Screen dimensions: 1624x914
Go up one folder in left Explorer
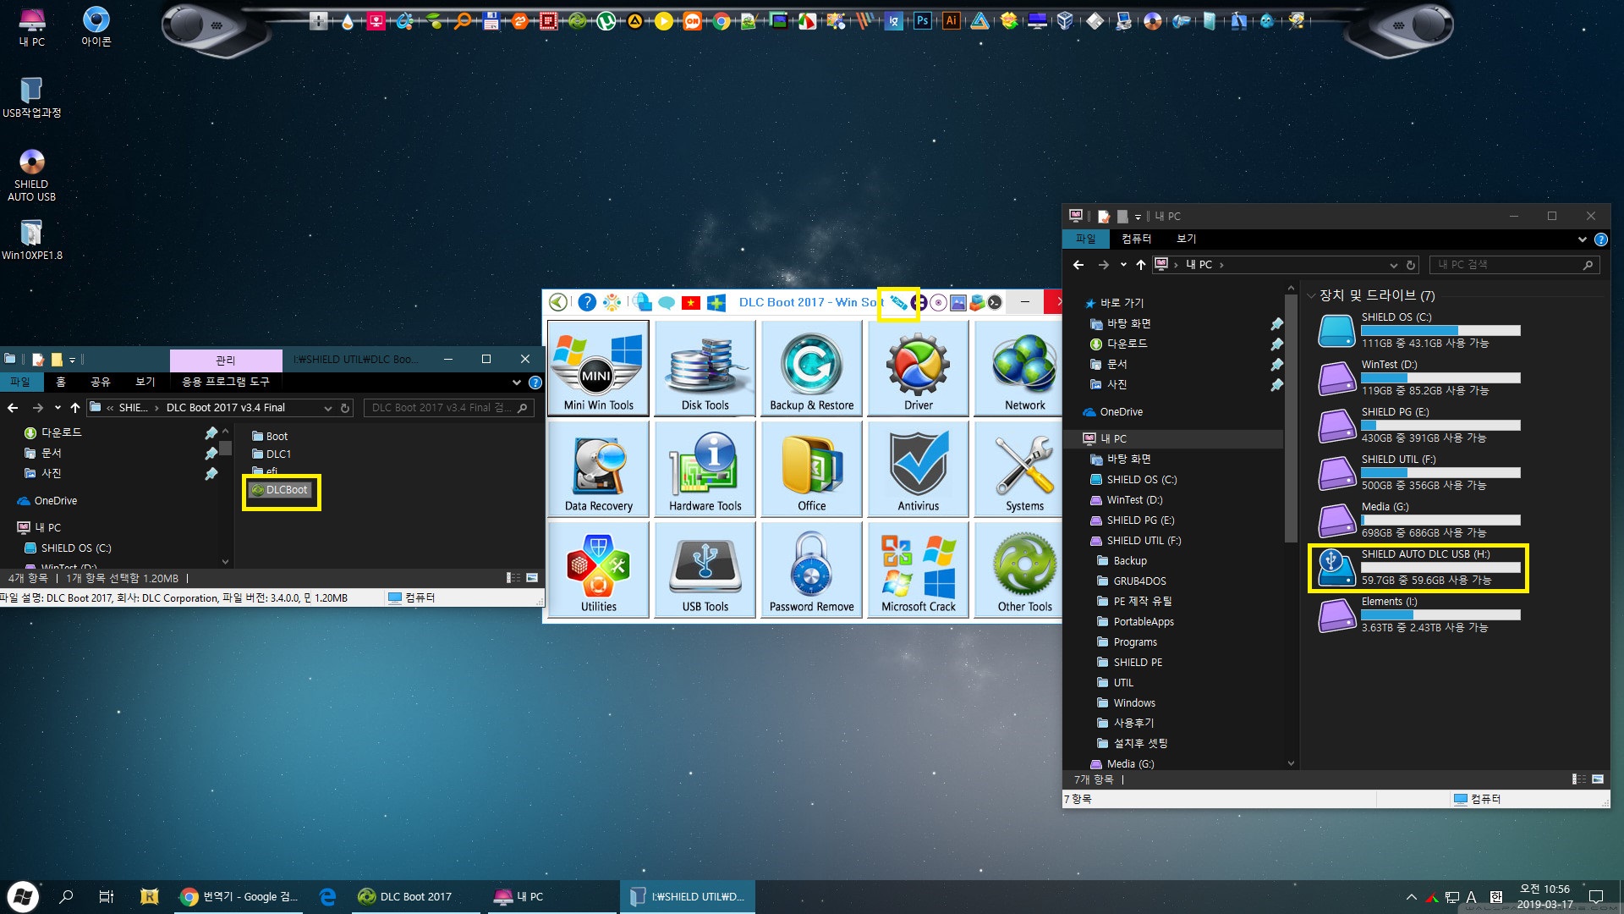[x=75, y=408]
